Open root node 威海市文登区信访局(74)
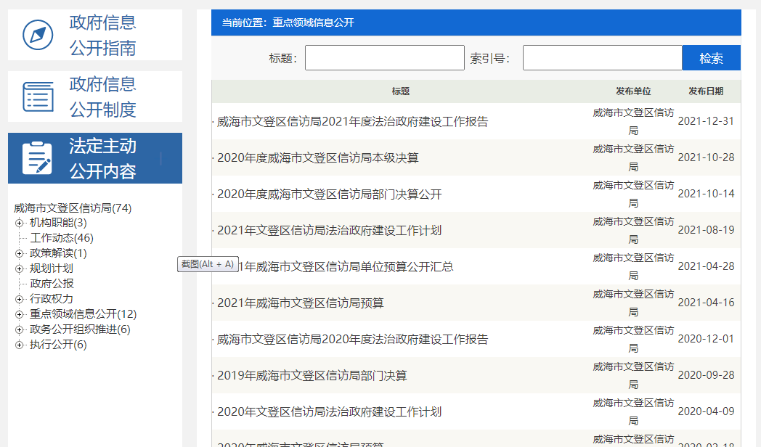 pyautogui.click(x=73, y=208)
